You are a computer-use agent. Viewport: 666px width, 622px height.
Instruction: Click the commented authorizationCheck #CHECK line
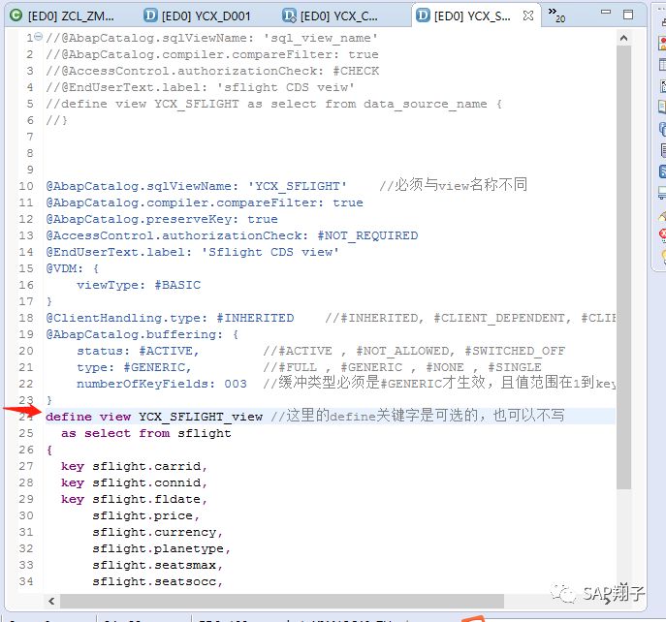[212, 71]
